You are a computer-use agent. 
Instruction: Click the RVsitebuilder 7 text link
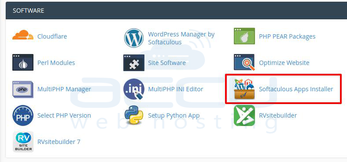(59, 142)
